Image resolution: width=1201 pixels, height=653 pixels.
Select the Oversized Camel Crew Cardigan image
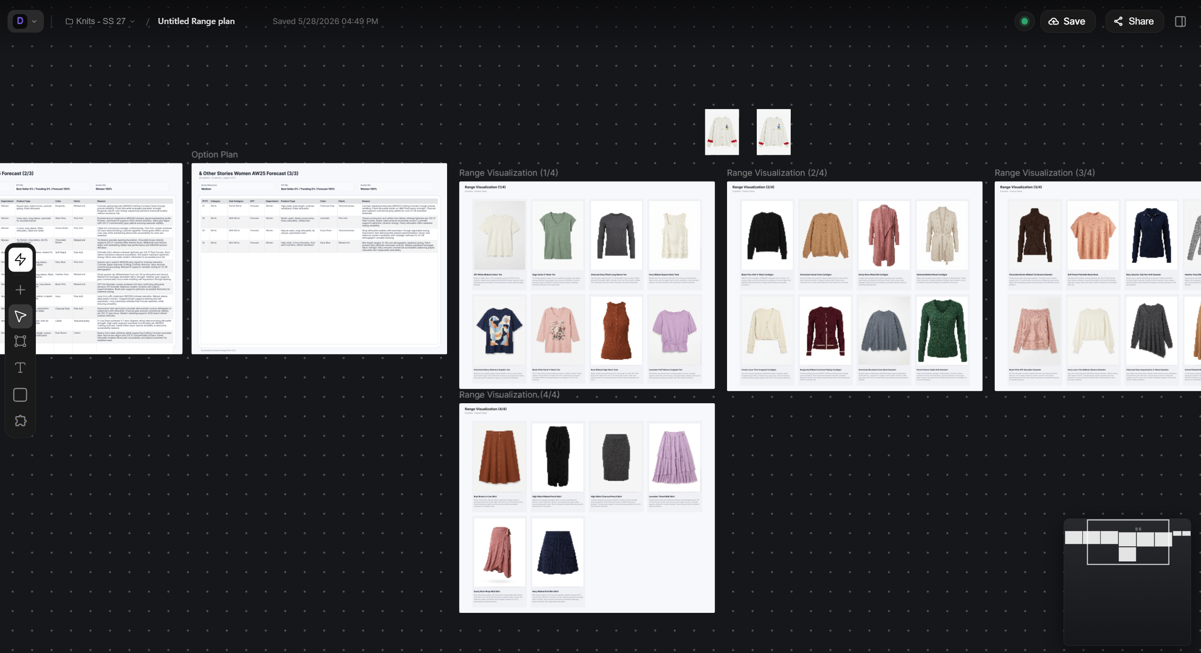[x=825, y=235]
